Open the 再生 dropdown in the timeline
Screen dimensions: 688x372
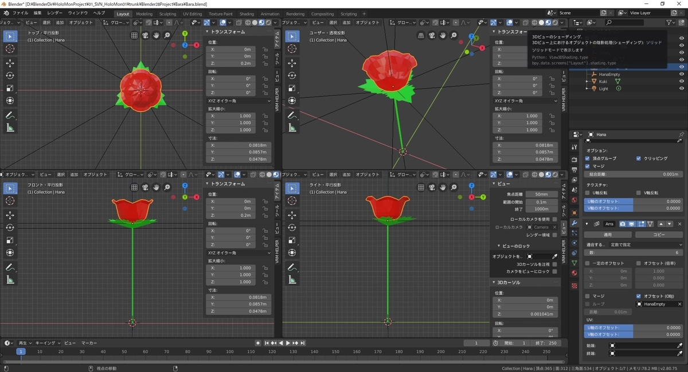(24, 343)
